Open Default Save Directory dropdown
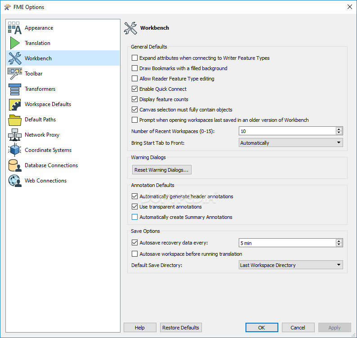Image resolution: width=357 pixels, height=338 pixels. 291,265
